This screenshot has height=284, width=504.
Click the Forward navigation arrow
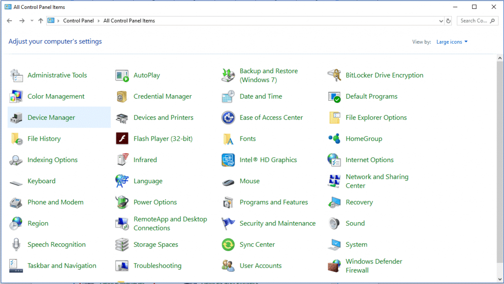[x=22, y=21]
